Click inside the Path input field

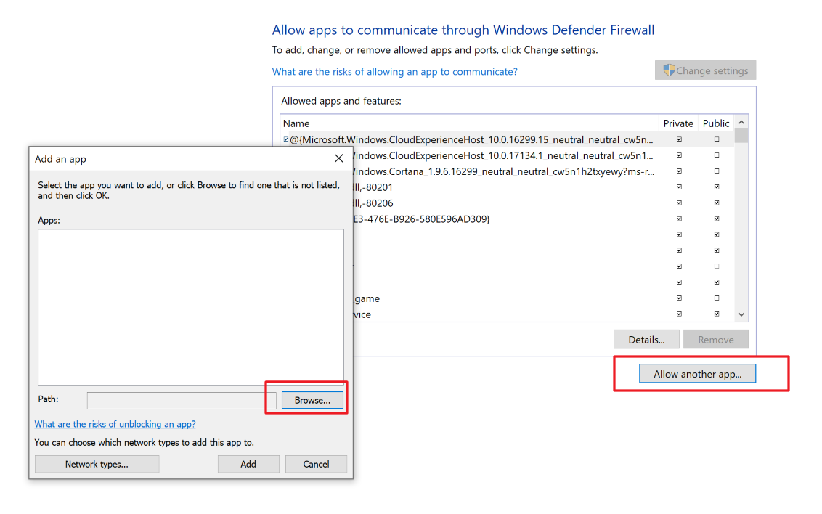(x=182, y=400)
